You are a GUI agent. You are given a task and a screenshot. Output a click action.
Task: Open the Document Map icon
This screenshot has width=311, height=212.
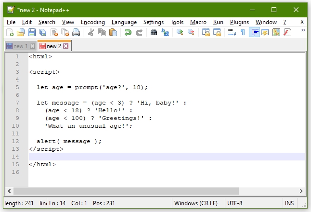click(276, 32)
